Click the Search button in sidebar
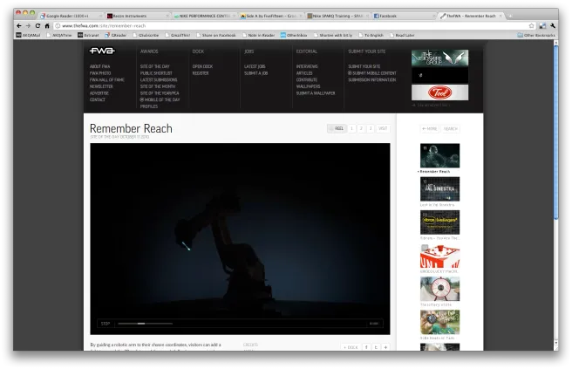 451,129
